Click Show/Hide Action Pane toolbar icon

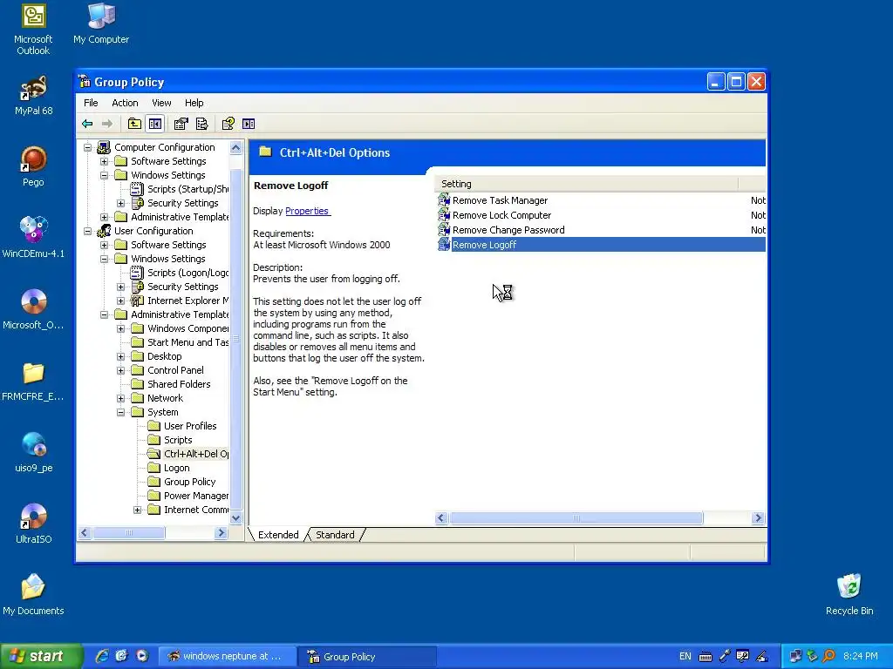[x=249, y=124]
